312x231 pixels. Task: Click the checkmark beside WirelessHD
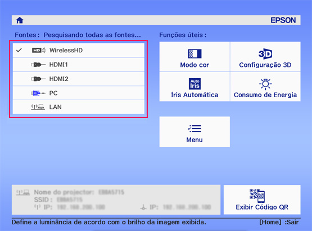pyautogui.click(x=19, y=51)
